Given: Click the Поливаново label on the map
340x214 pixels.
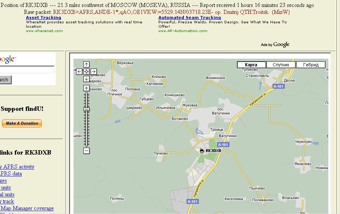Looking at the screenshot, I should tap(263, 200).
